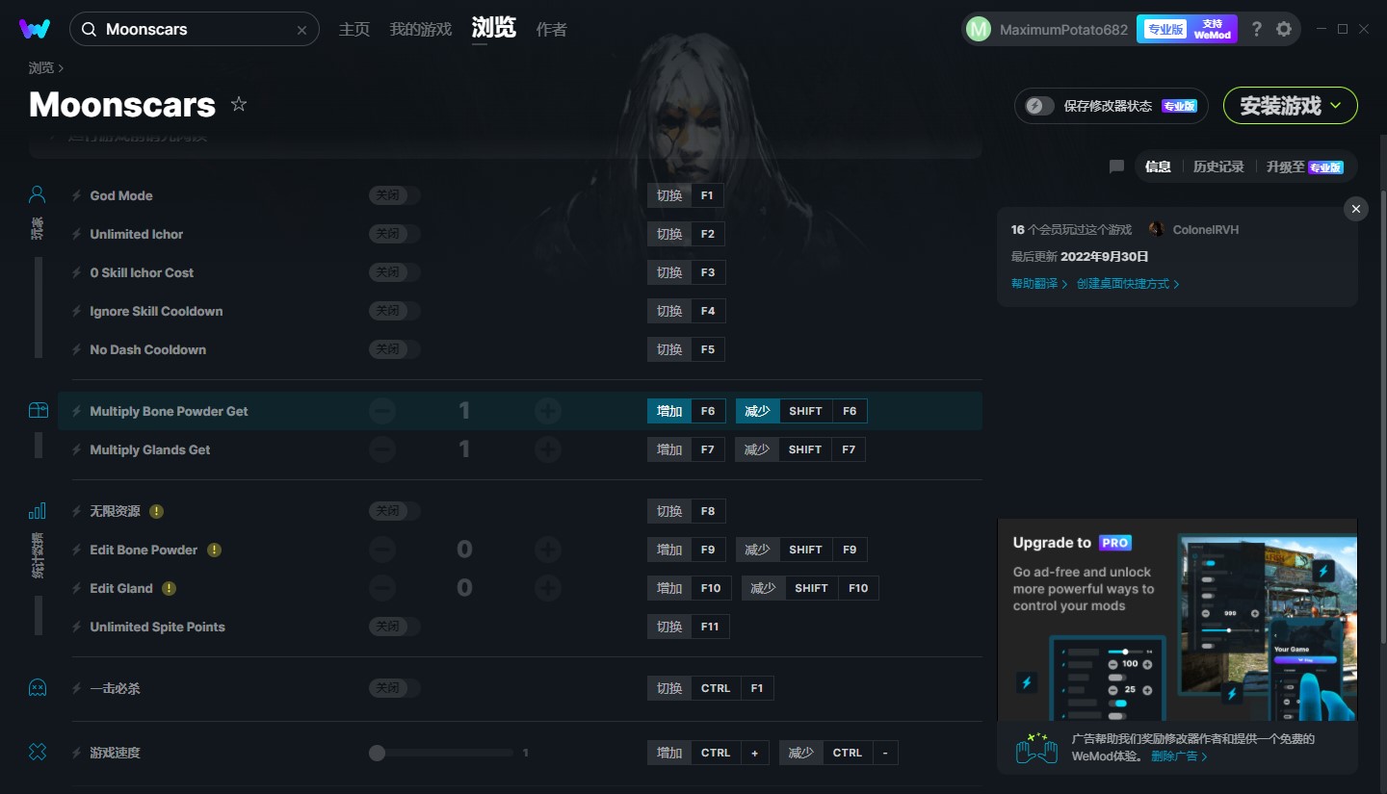Click warning icon next to Edit Gland
Viewport: 1387px width, 794px height.
(x=169, y=588)
